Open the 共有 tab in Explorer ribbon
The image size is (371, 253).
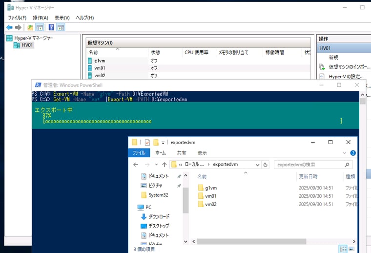pos(182,153)
